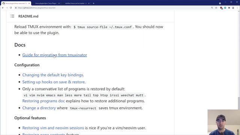Click the tmux-resurrect inline code text

click(x=83, y=108)
